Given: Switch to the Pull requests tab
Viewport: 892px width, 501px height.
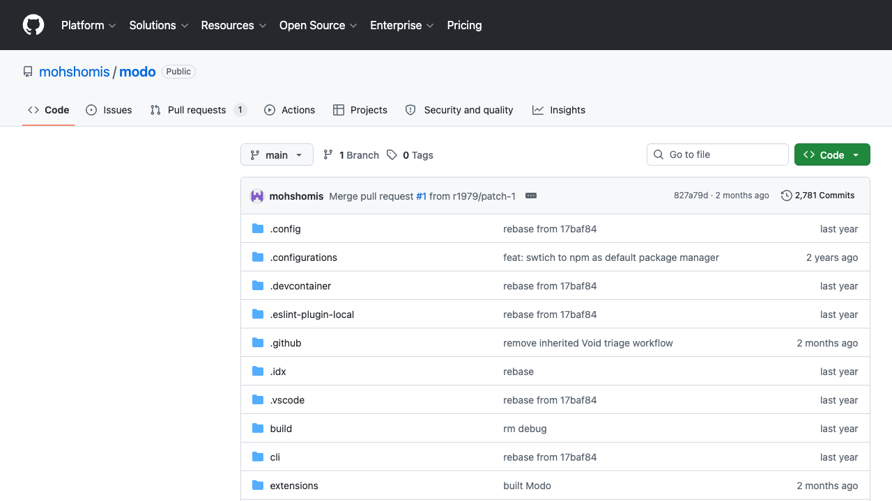Looking at the screenshot, I should [x=199, y=110].
